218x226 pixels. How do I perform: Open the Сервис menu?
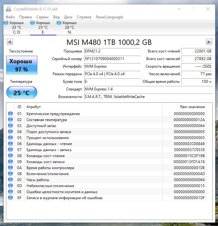pyautogui.click(x=43, y=17)
